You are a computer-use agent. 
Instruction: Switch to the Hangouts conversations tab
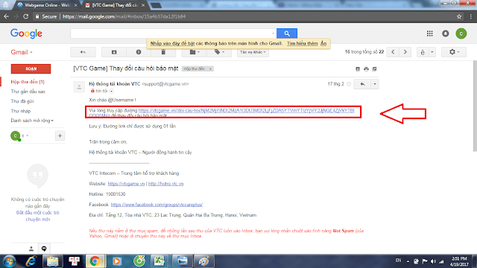[44, 249]
